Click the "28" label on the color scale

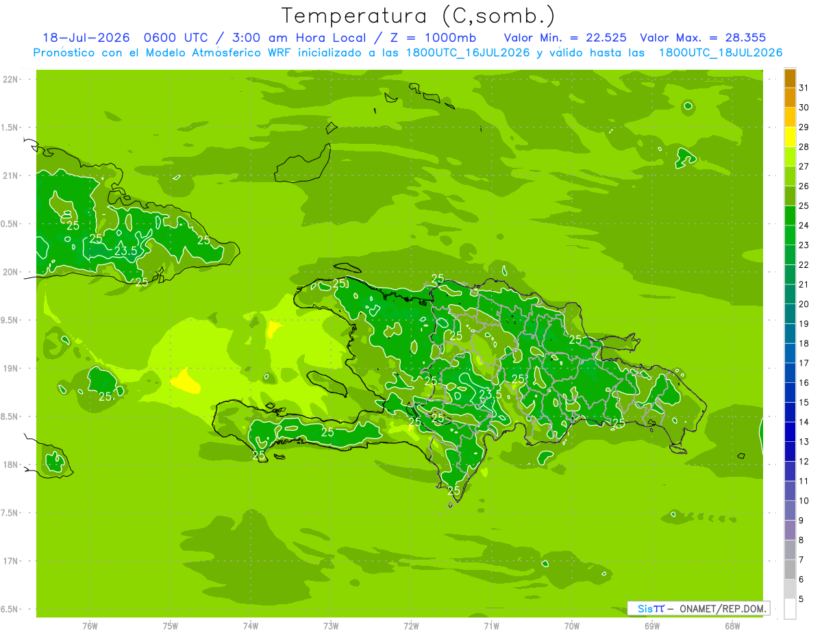tap(804, 147)
